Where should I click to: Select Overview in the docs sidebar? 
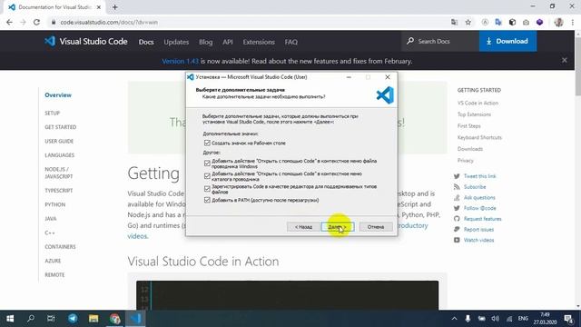[58, 95]
